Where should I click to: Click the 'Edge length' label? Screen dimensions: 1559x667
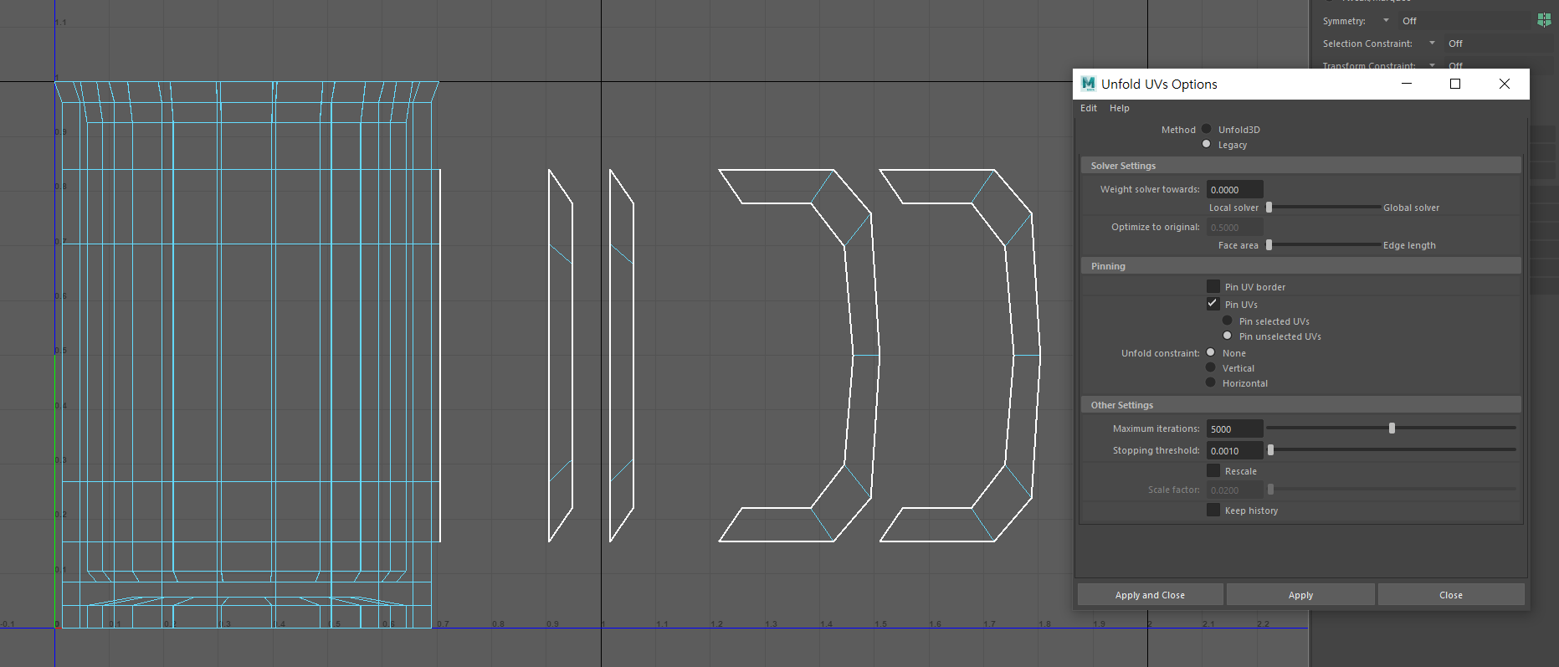click(1409, 245)
